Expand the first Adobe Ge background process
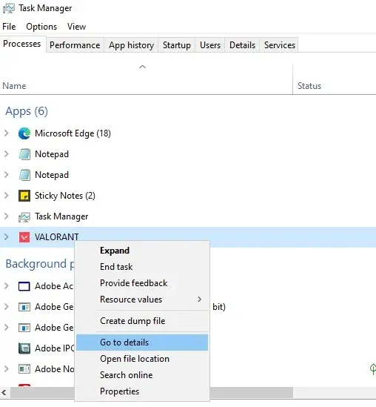 7,307
